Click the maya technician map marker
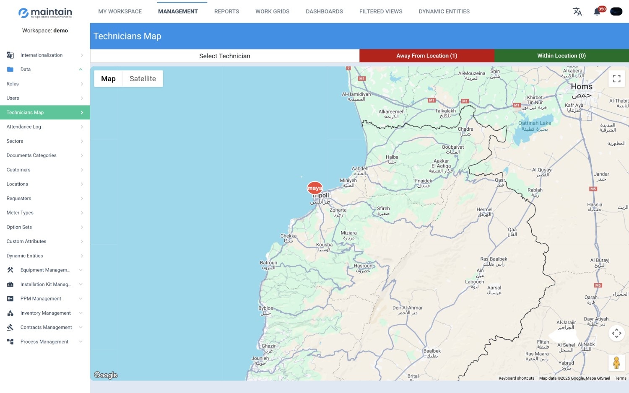Image resolution: width=629 pixels, height=393 pixels. 314,188
